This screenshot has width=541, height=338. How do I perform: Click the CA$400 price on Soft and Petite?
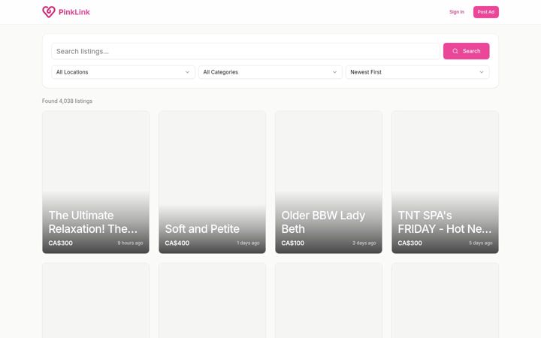click(177, 243)
